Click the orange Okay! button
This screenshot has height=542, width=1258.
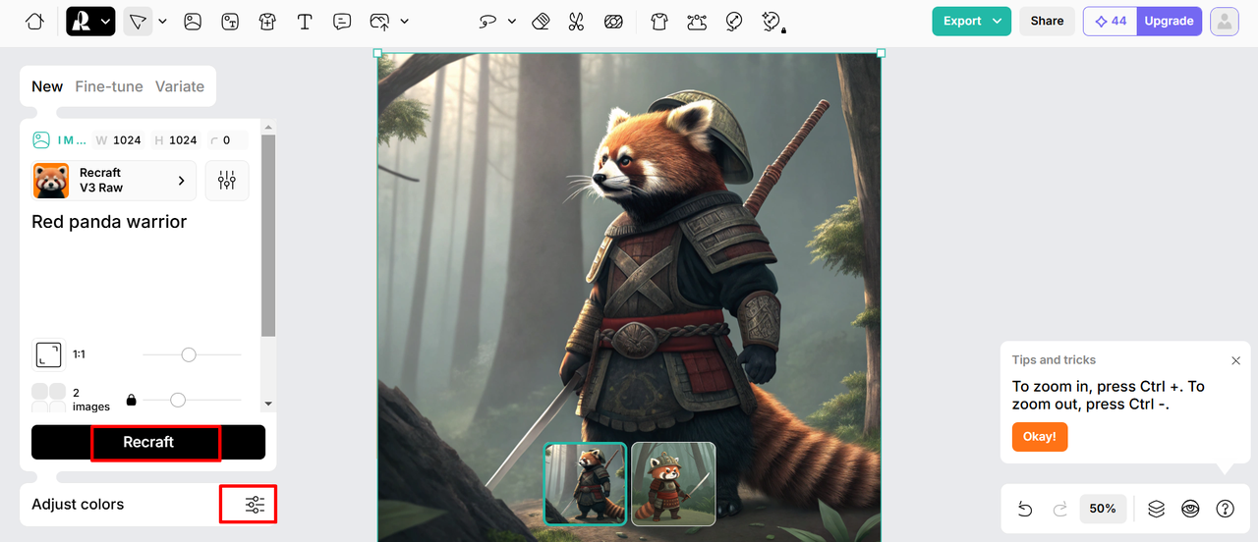[1040, 437]
